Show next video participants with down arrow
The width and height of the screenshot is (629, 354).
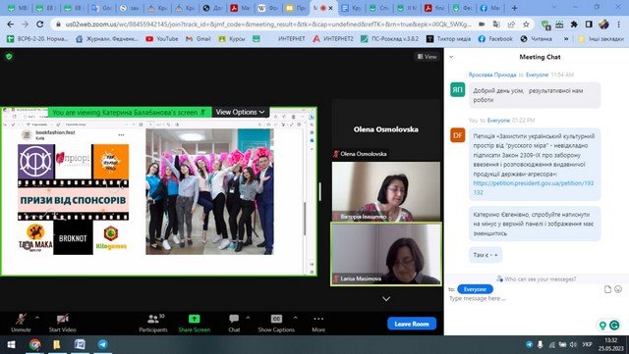pos(386,299)
